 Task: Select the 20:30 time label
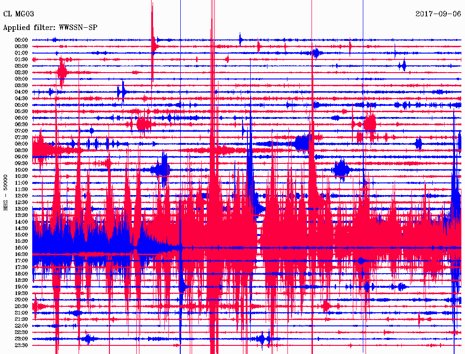point(21,306)
